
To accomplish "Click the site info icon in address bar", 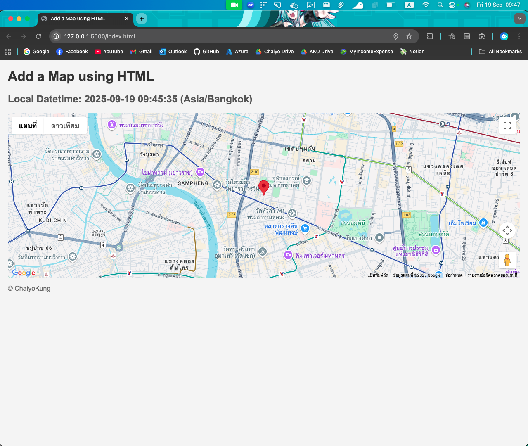I will [x=56, y=36].
